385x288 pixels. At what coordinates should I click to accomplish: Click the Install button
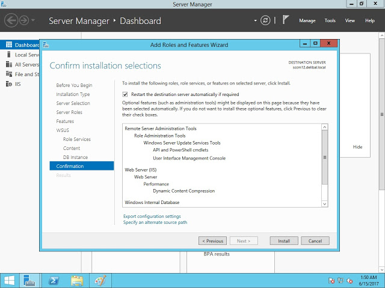[x=283, y=241]
